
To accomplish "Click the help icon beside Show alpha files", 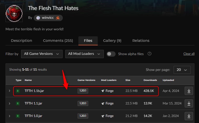I will coord(150,54).
